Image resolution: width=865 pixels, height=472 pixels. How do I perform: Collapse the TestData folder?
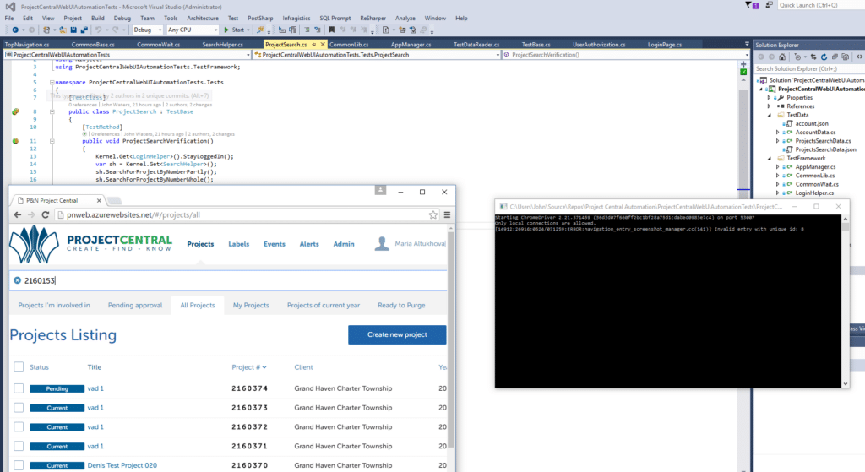pos(770,115)
